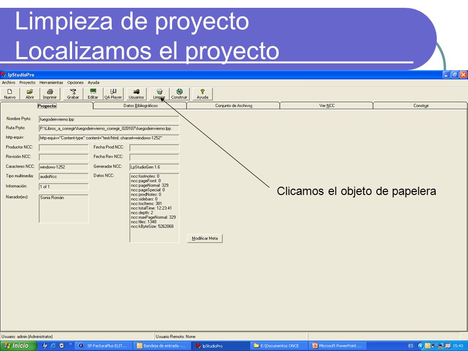Open E:\Documentos ONCE taskbar button
468x351 pixels.
point(278,346)
